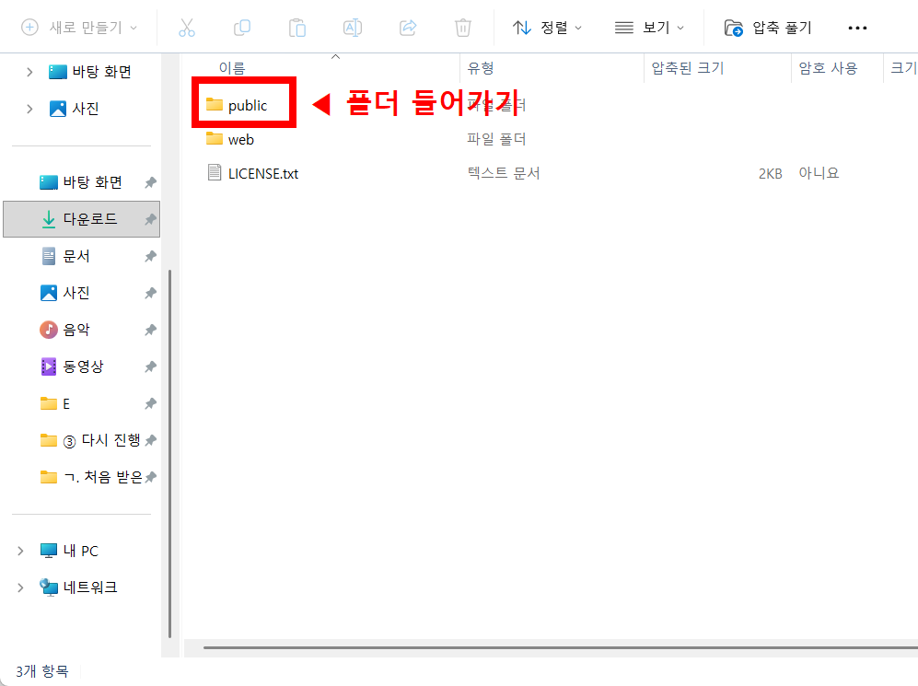
Task: Select the public folder
Action: tap(247, 106)
